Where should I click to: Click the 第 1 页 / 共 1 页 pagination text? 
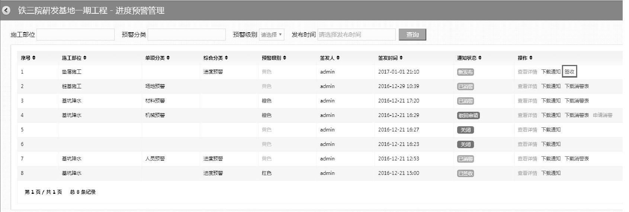[x=43, y=192]
